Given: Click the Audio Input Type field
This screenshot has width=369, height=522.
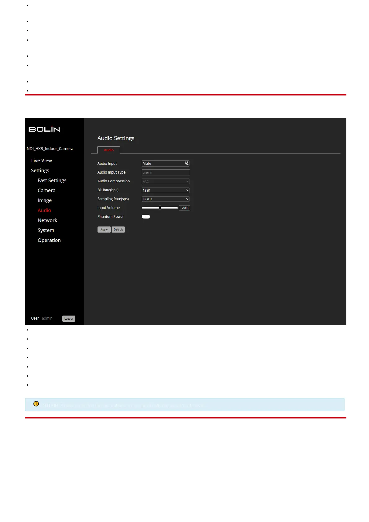Looking at the screenshot, I should [166, 172].
